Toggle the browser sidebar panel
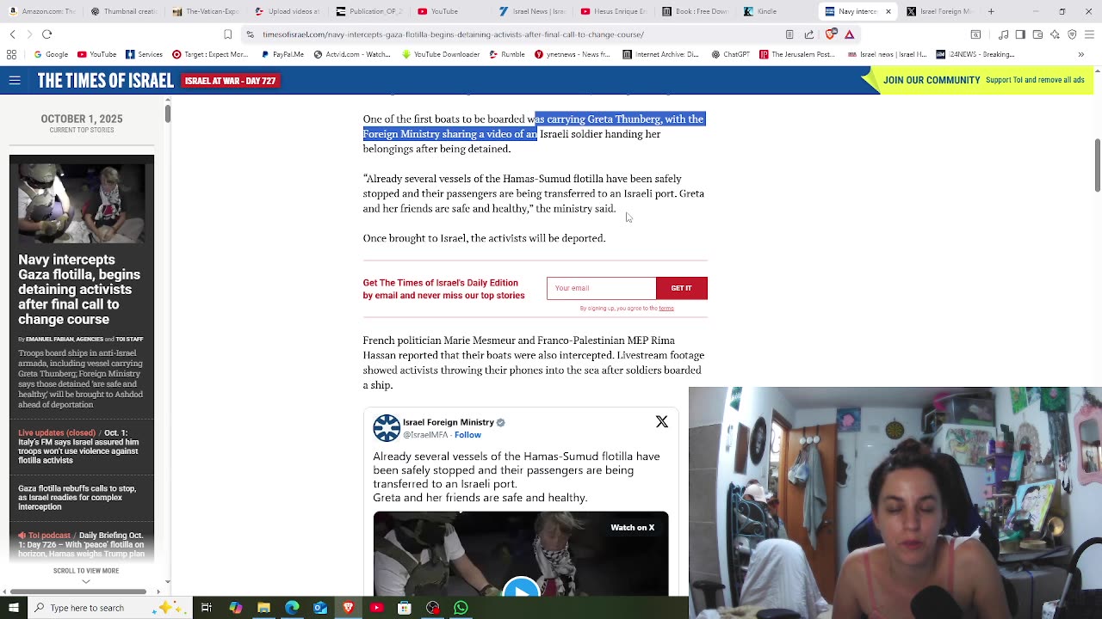The image size is (1102, 619). [x=1020, y=34]
